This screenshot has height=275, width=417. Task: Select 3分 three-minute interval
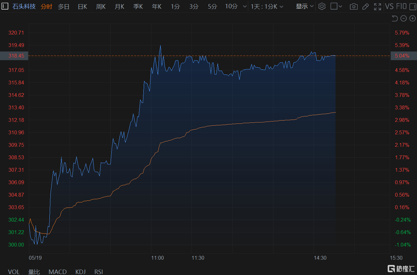[194, 6]
